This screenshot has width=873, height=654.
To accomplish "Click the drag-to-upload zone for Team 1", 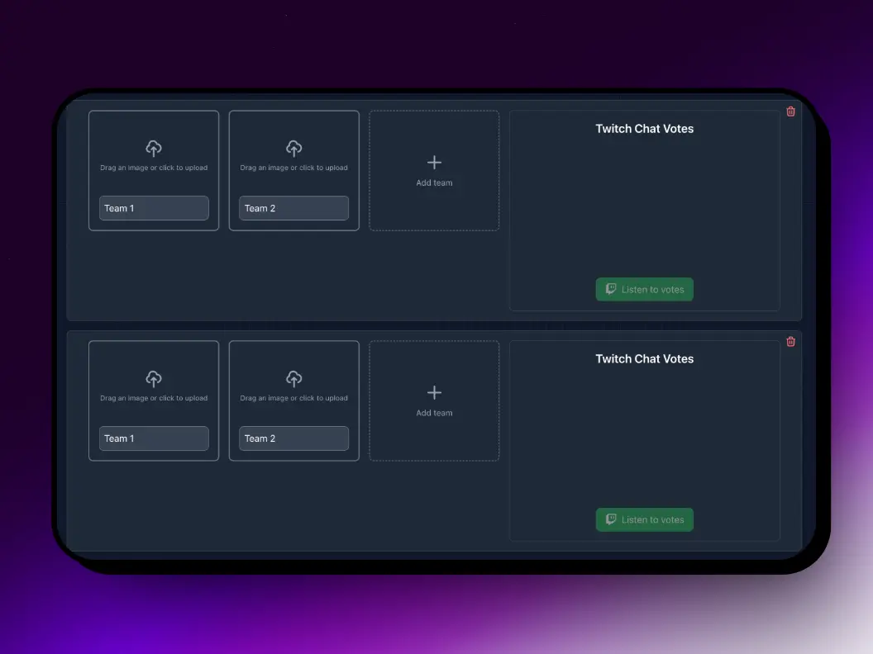I will point(154,157).
